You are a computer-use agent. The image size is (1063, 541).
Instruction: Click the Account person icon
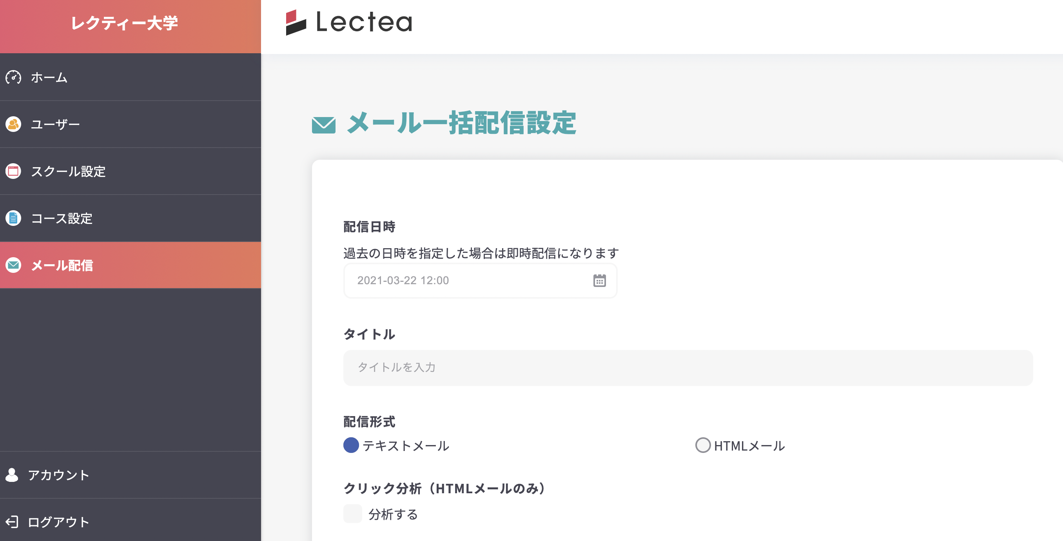pyautogui.click(x=12, y=475)
